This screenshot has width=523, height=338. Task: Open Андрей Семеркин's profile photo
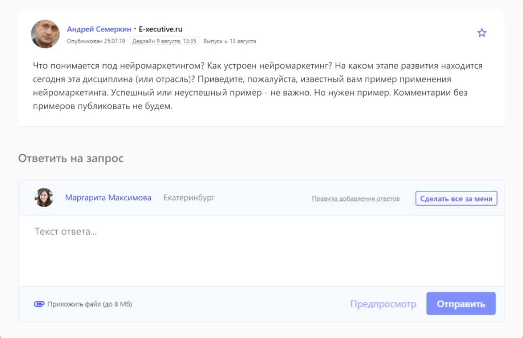point(45,34)
